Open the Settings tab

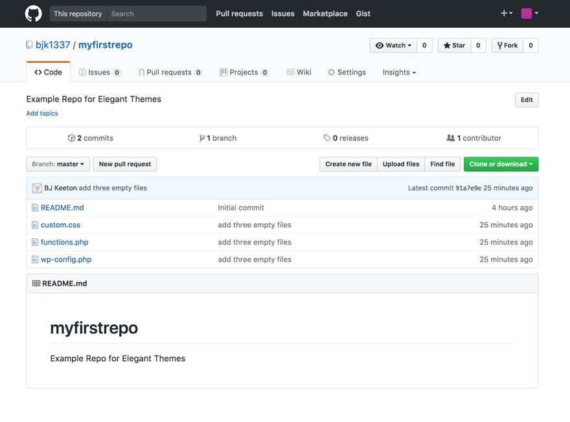347,72
